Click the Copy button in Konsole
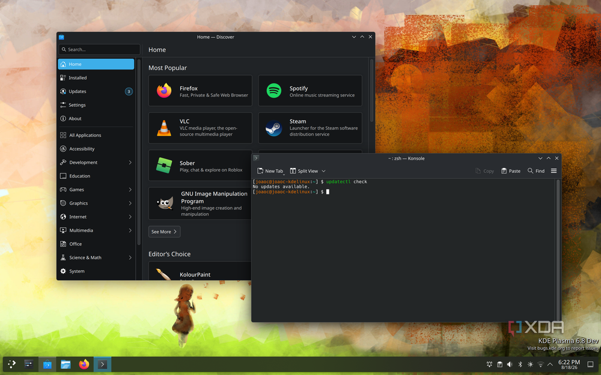 pyautogui.click(x=484, y=171)
